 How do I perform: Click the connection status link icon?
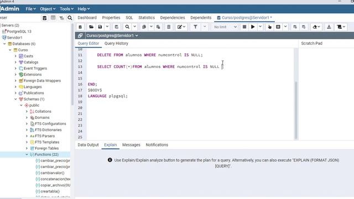80,35
